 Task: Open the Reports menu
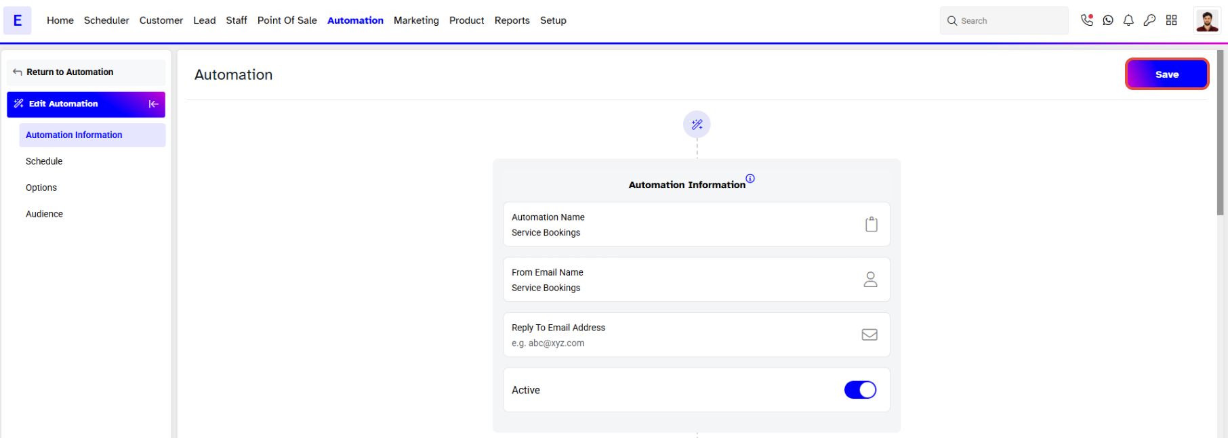[512, 20]
